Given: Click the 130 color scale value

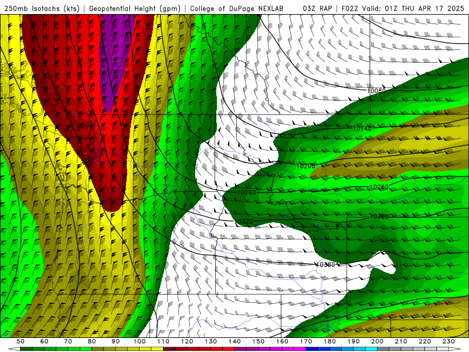Looking at the screenshot, I should [211, 341].
